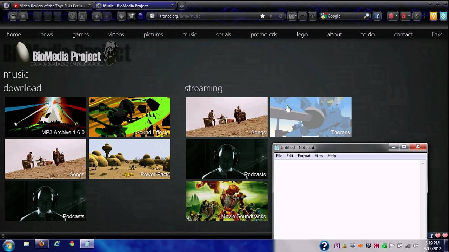The image size is (449, 252).
Task: Click the OneNote tray icon
Action: coord(337,246)
